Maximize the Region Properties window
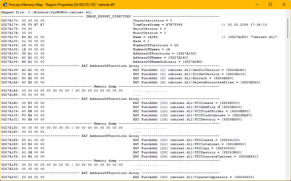291x181 pixels. tap(270, 4)
